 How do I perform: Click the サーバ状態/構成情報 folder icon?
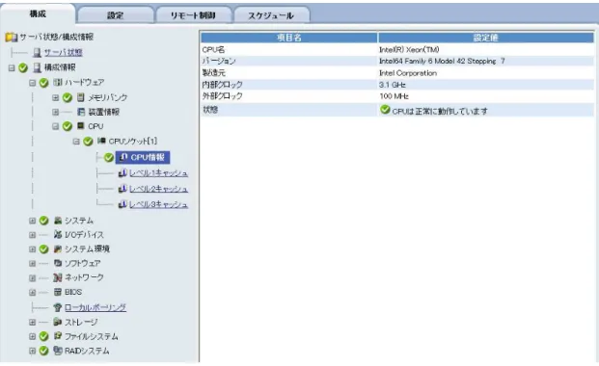(12, 37)
